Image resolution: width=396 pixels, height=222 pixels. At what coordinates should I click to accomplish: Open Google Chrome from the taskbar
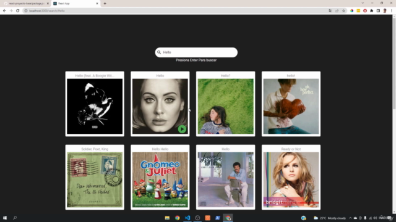click(178, 218)
